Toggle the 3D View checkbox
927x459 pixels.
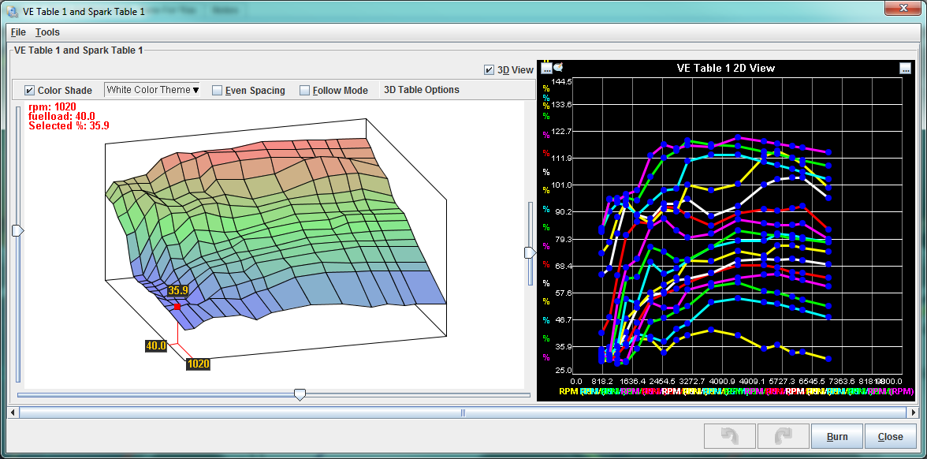click(x=490, y=70)
